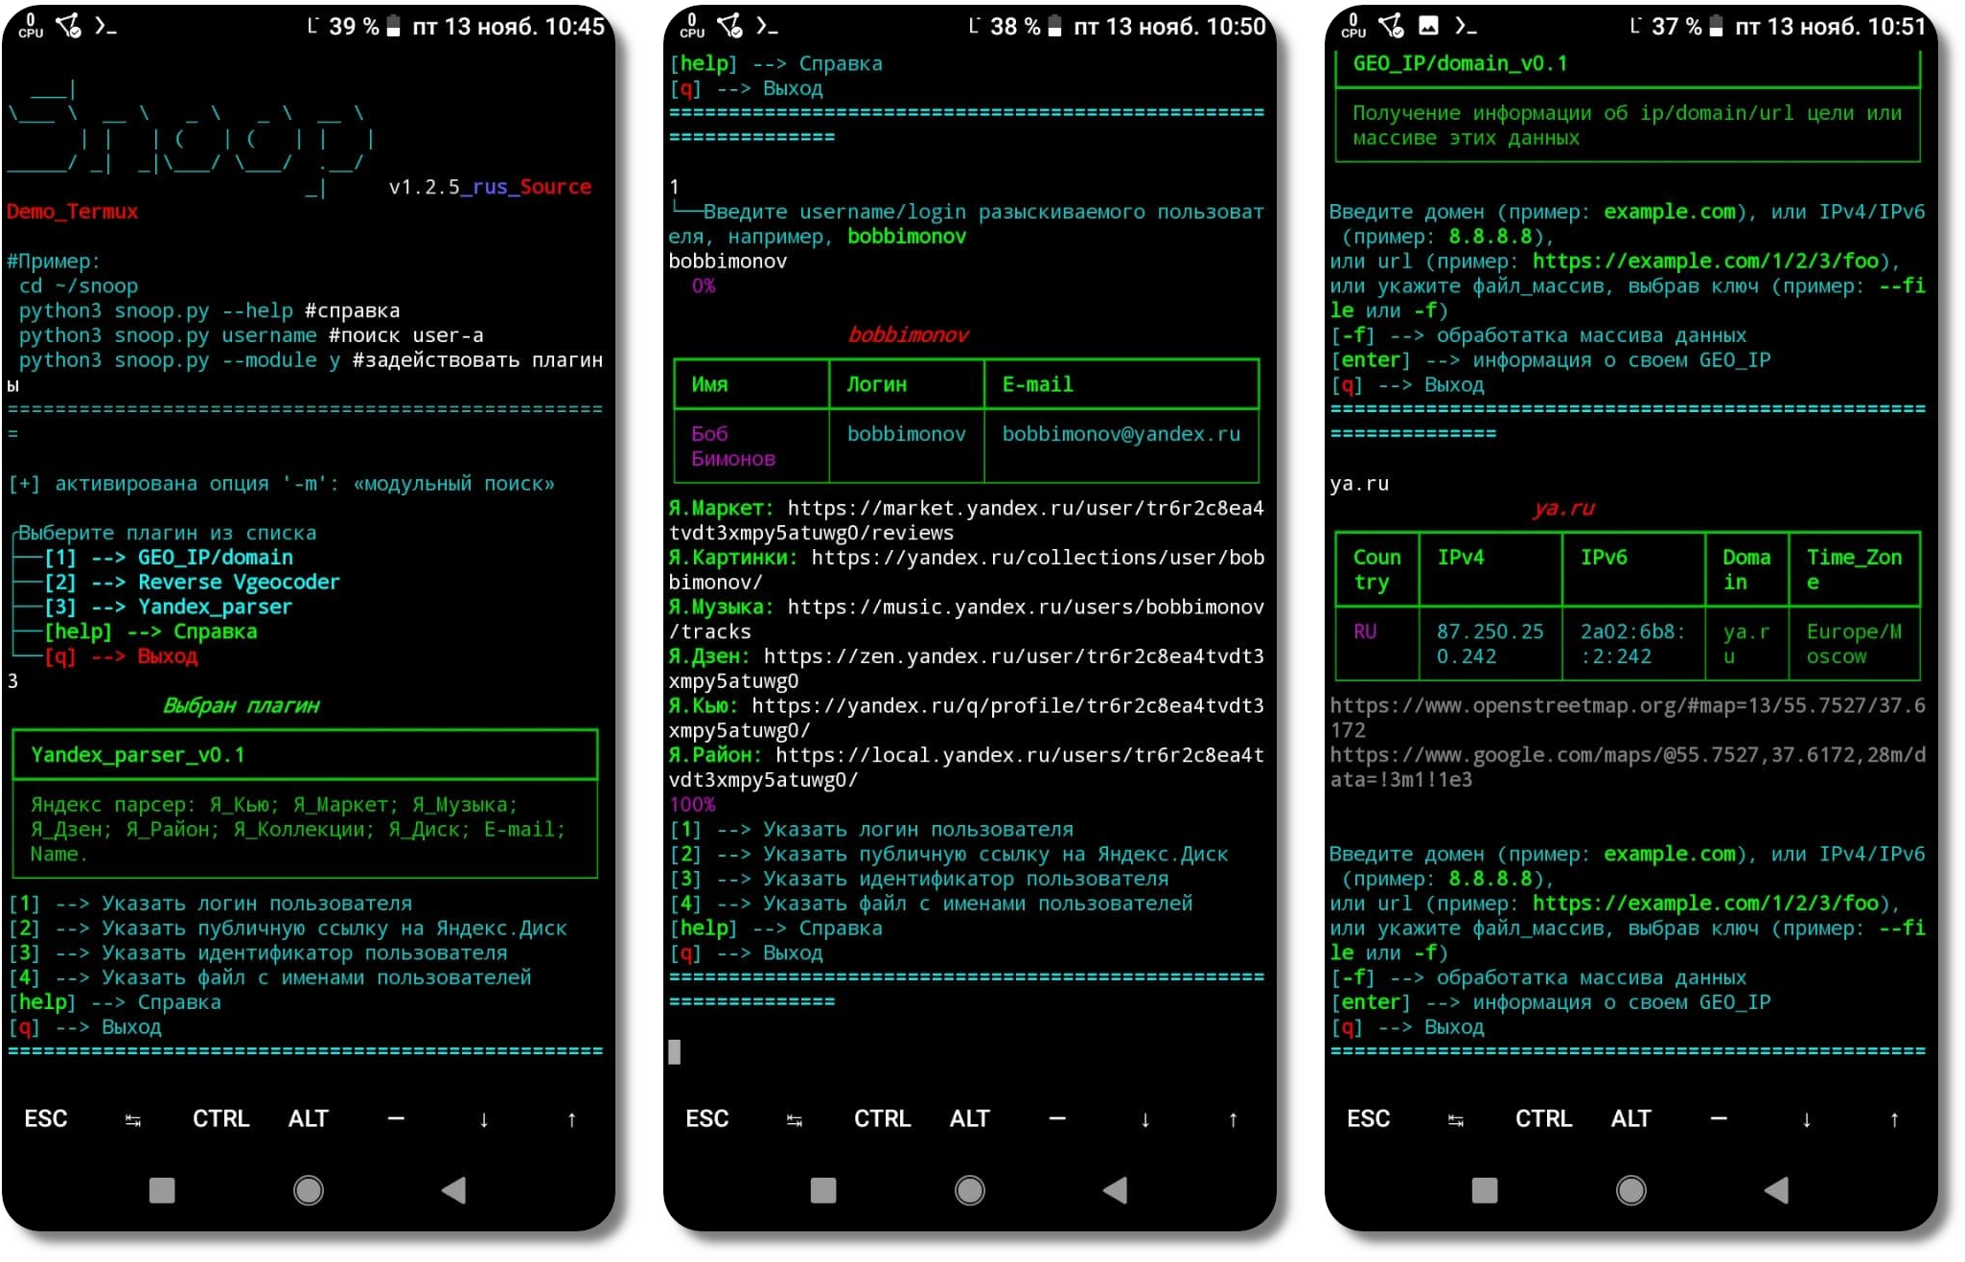Tap the up arrow key on right phone
The height and width of the screenshot is (1262, 1965).
coord(1894,1119)
